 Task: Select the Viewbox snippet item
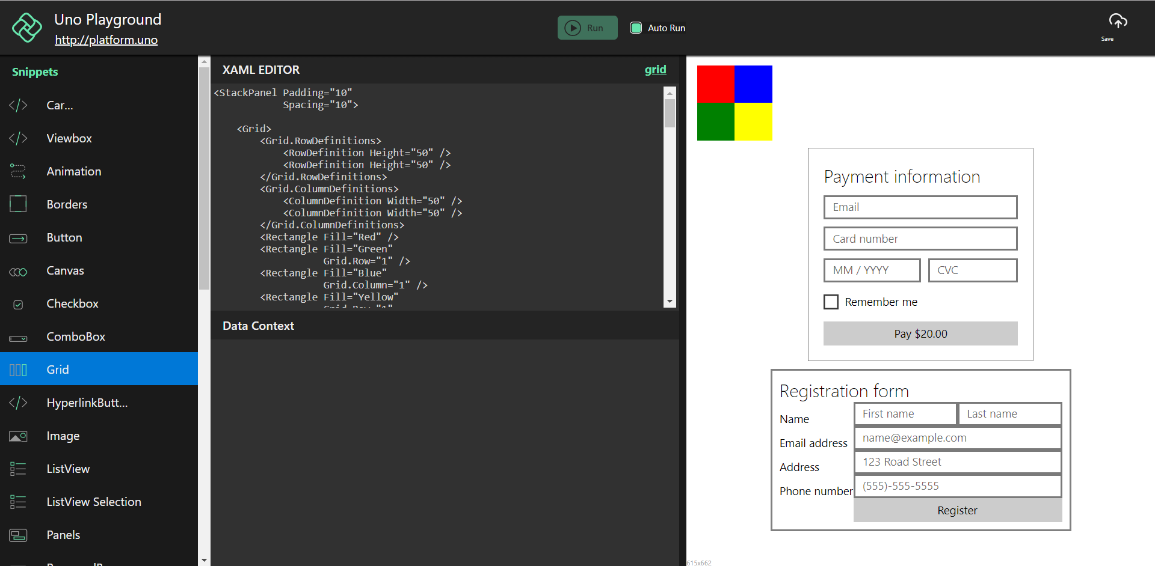[69, 138]
